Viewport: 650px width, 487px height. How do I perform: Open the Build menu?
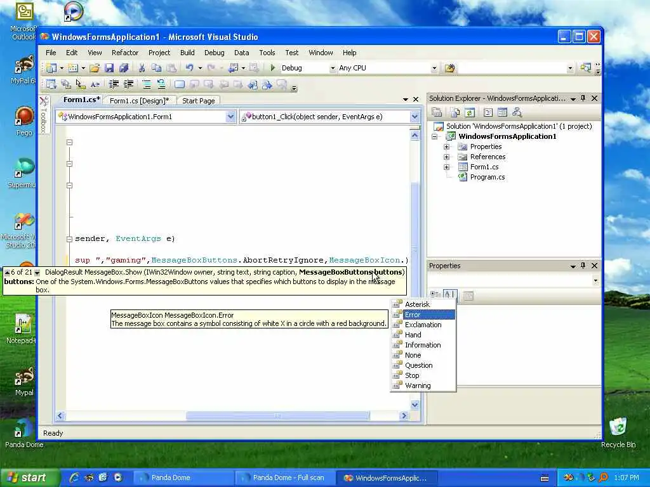[187, 53]
